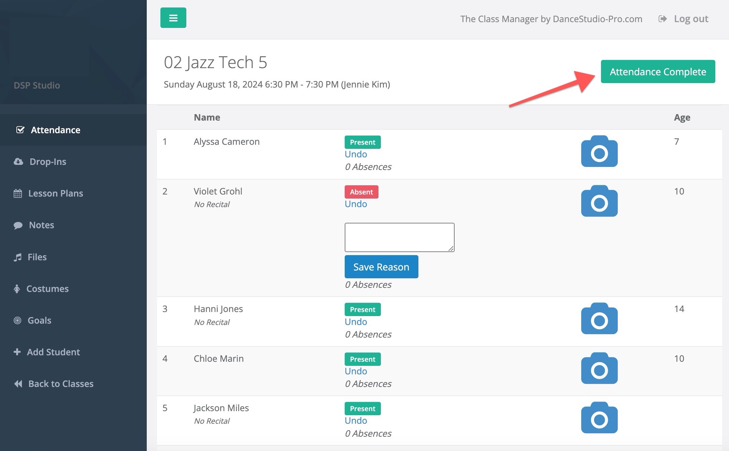Click Violet Grohl's camera icon

coord(599,201)
